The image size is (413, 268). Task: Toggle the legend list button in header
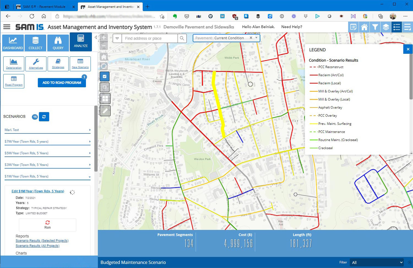(x=397, y=27)
